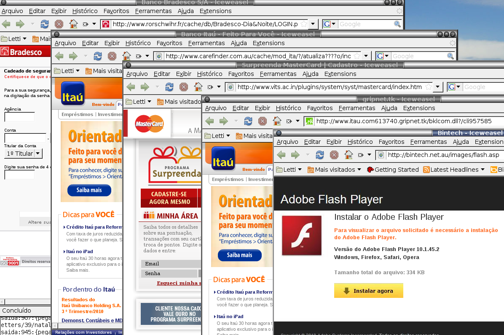Click Stop icon in Banco Itaú window
Viewport: 504px width, 335px height.
coord(112,56)
